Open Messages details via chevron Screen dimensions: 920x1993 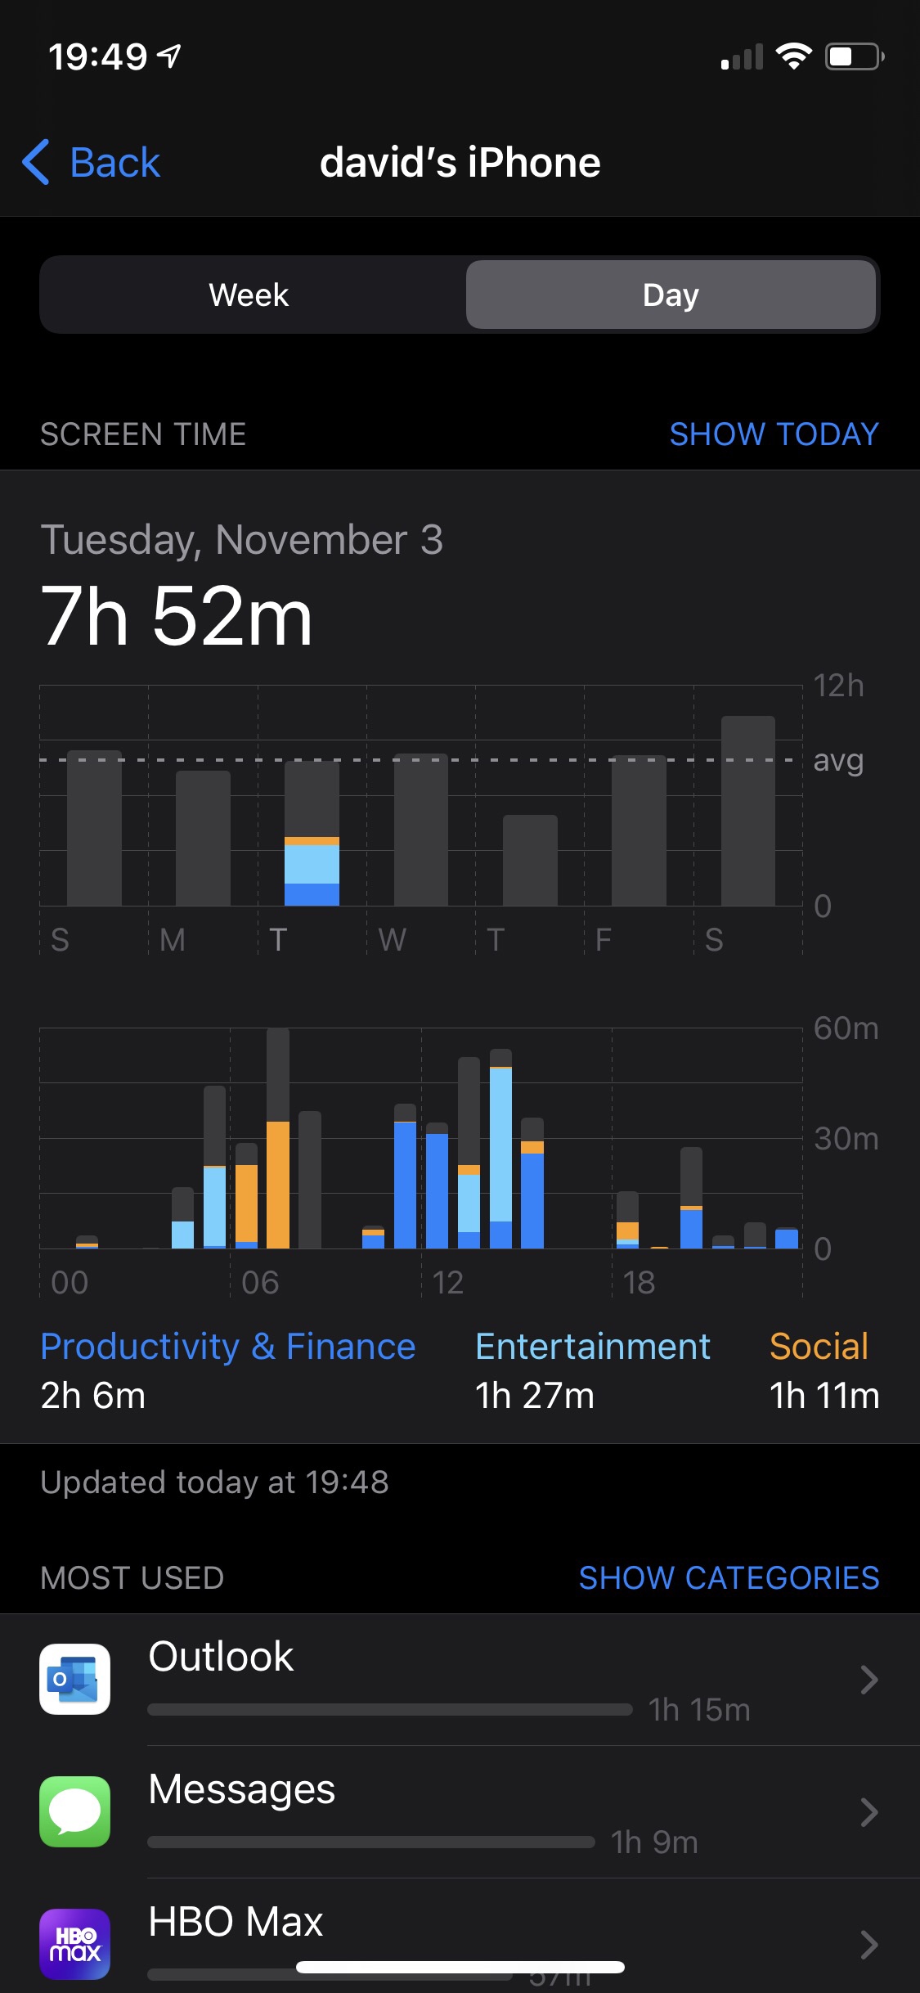[868, 1812]
